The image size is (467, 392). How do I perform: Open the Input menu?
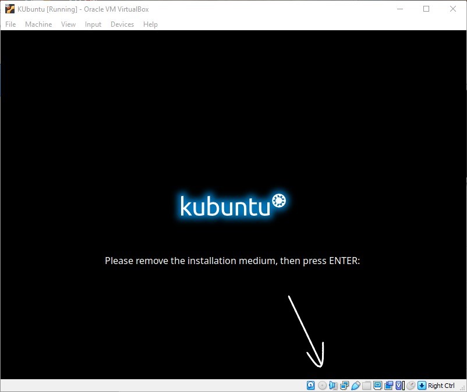93,24
